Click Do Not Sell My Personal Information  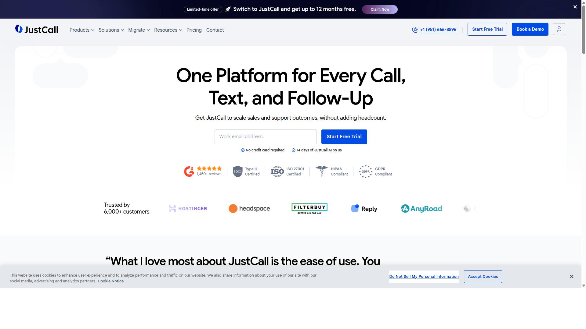(x=424, y=277)
